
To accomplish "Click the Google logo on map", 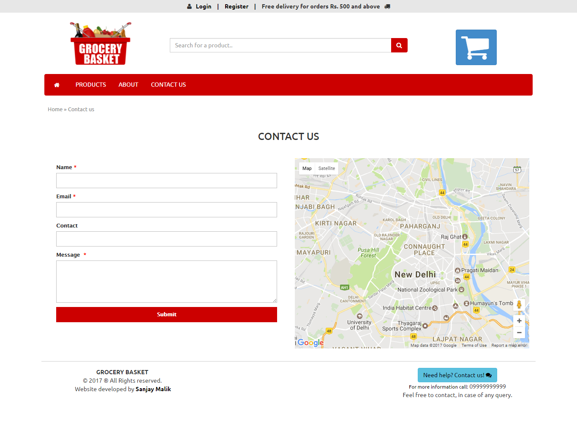I will pyautogui.click(x=310, y=343).
